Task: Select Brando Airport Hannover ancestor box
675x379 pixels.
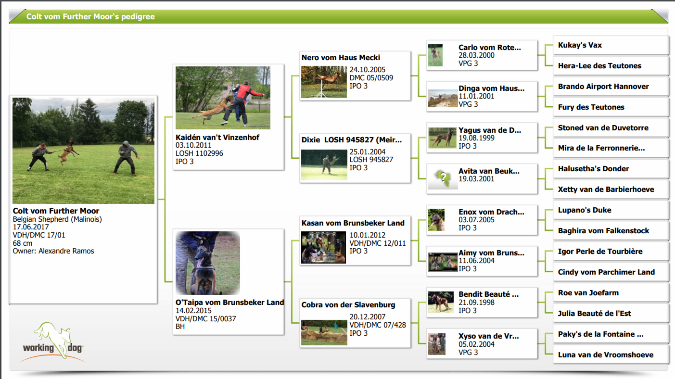Action: click(610, 87)
